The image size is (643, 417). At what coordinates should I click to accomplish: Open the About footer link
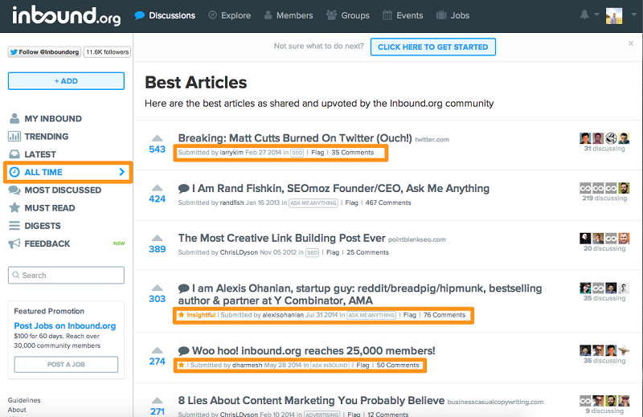[17, 410]
